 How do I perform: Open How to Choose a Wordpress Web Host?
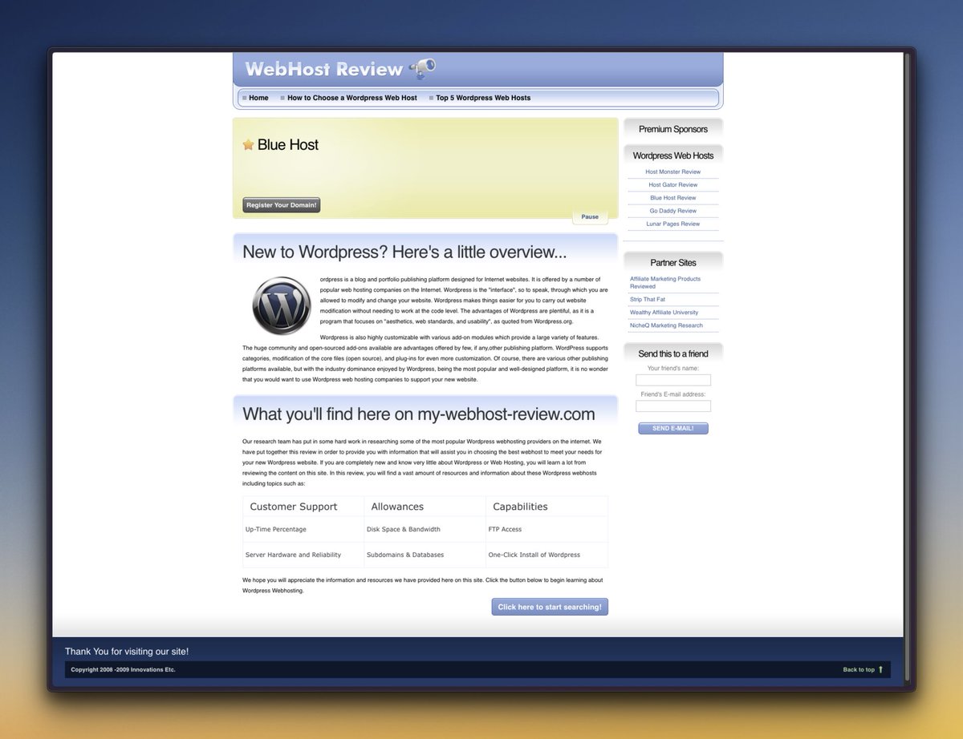pos(352,98)
